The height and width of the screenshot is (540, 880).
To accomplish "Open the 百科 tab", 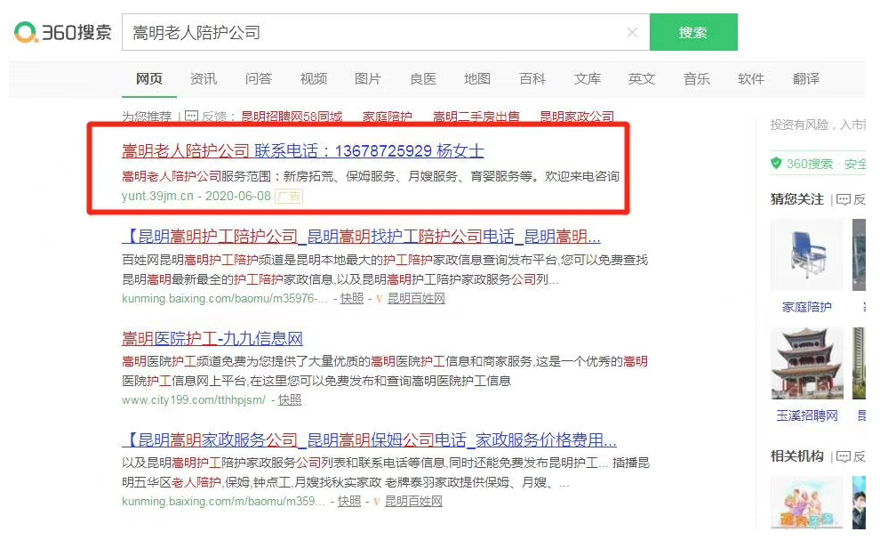I will 532,78.
